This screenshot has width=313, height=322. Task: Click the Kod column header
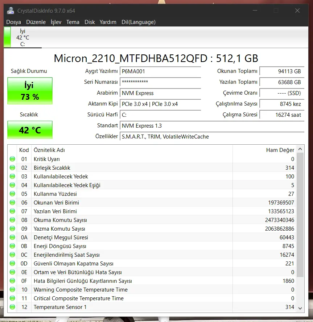click(x=24, y=150)
